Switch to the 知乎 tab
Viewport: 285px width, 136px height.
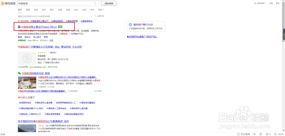point(44,10)
